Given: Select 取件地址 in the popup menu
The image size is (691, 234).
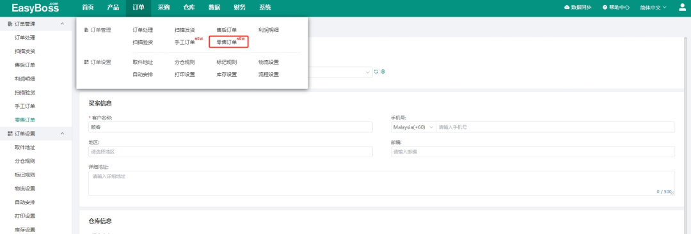Looking at the screenshot, I should point(143,62).
